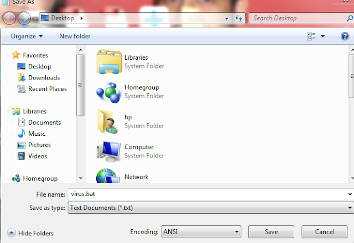Screen dimensions: 354x243
Task: Select Music library in sidebar
Action: tap(37, 134)
